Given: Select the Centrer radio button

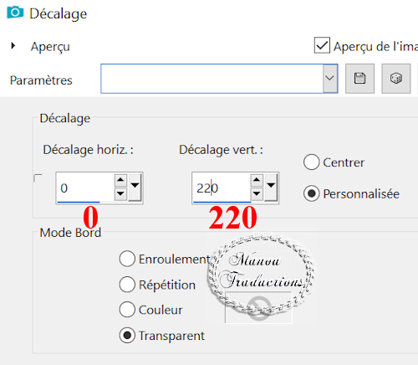Looking at the screenshot, I should tap(311, 162).
